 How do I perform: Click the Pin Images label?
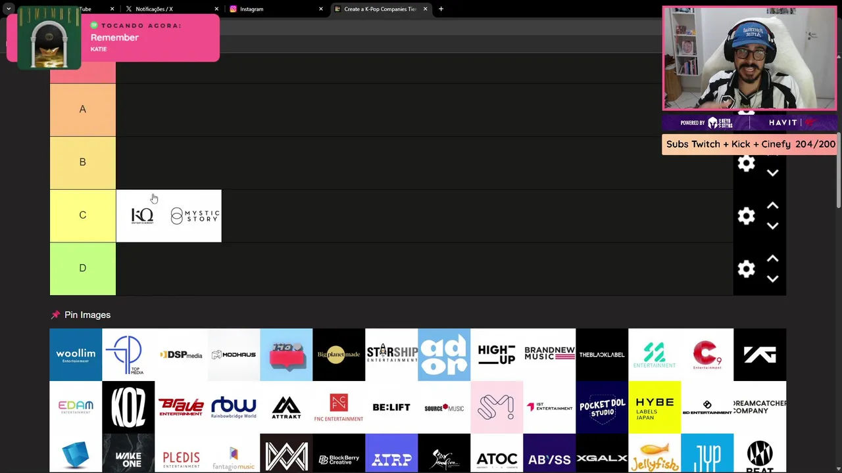(87, 315)
